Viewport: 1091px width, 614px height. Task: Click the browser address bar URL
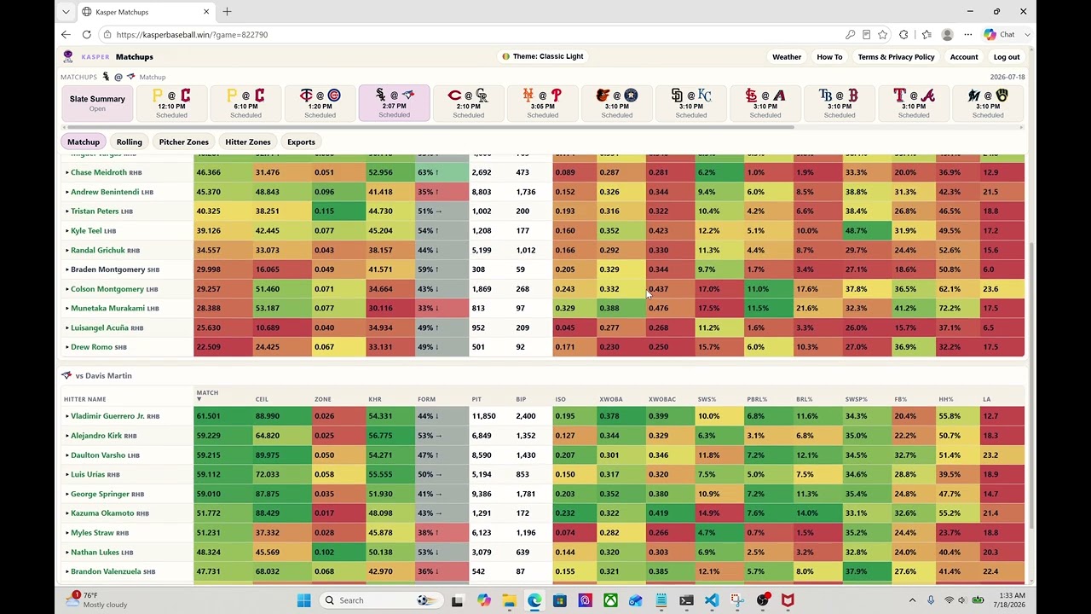[192, 35]
